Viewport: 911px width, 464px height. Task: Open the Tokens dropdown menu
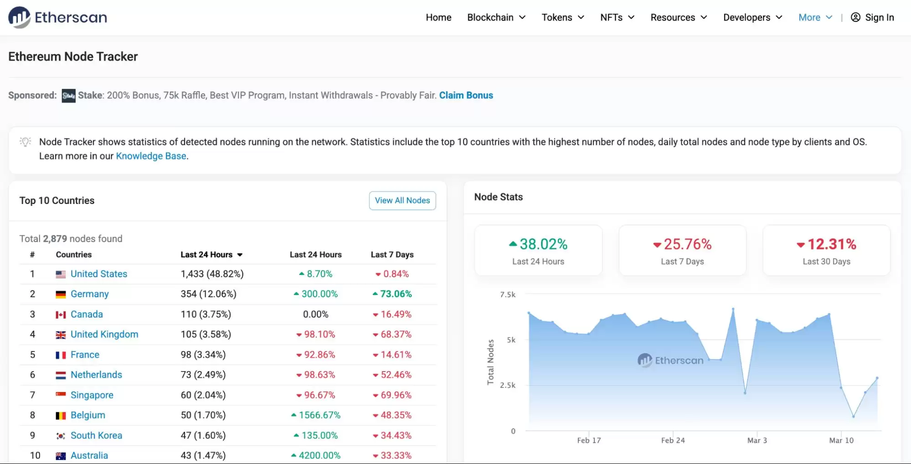[x=563, y=17]
